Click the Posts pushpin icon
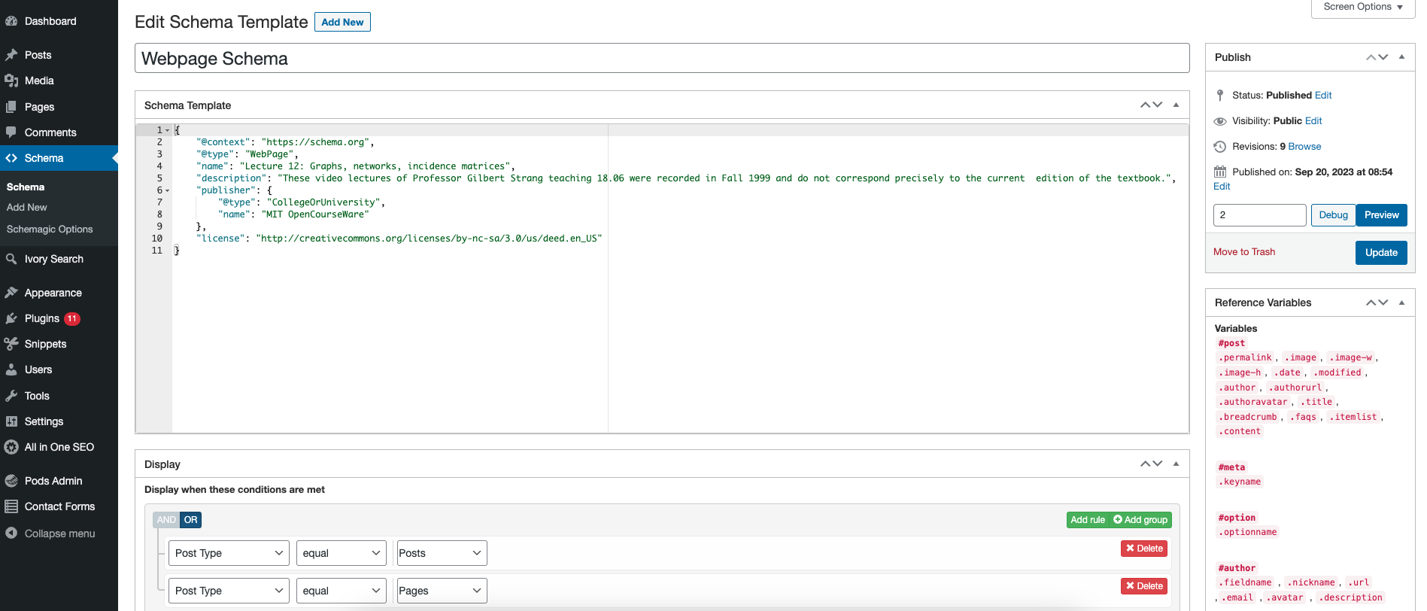The width and height of the screenshot is (1427, 611). click(11, 55)
